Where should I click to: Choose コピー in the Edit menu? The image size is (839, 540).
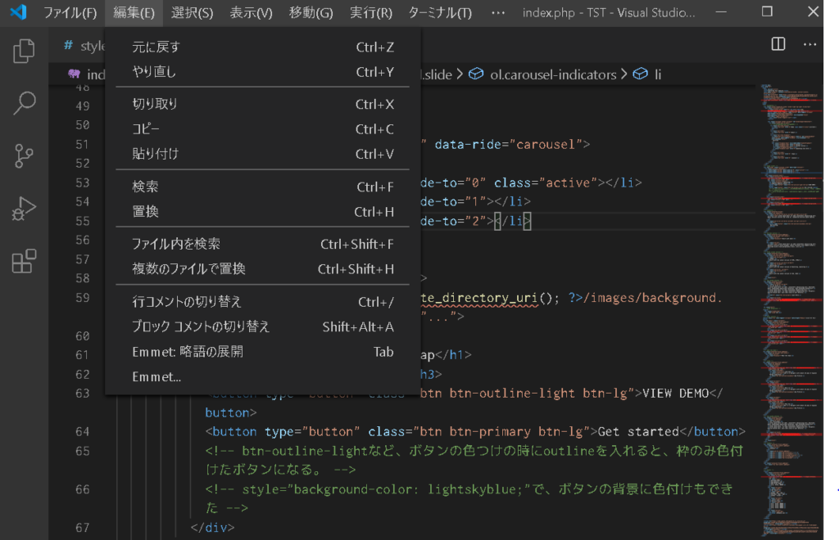point(146,129)
